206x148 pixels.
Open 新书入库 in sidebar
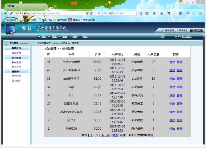(x=16, y=67)
